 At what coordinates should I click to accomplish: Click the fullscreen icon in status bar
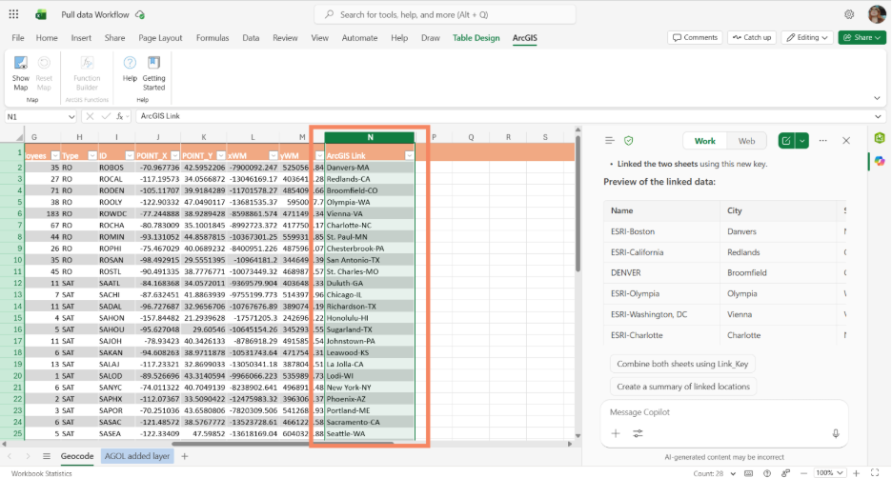pyautogui.click(x=875, y=473)
